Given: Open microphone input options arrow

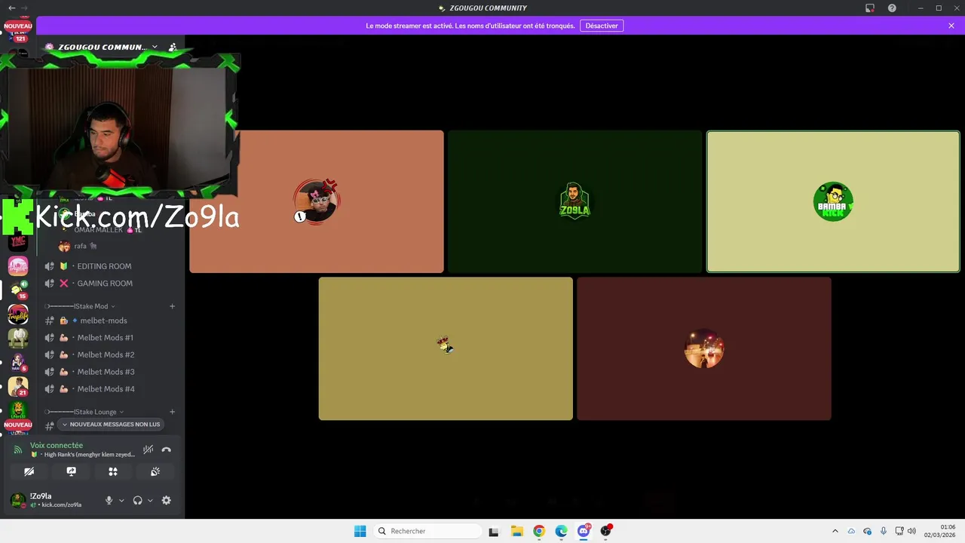Looking at the screenshot, I should point(121,500).
